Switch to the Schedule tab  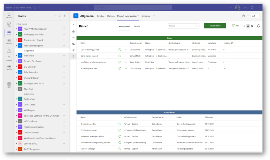pos(146,16)
